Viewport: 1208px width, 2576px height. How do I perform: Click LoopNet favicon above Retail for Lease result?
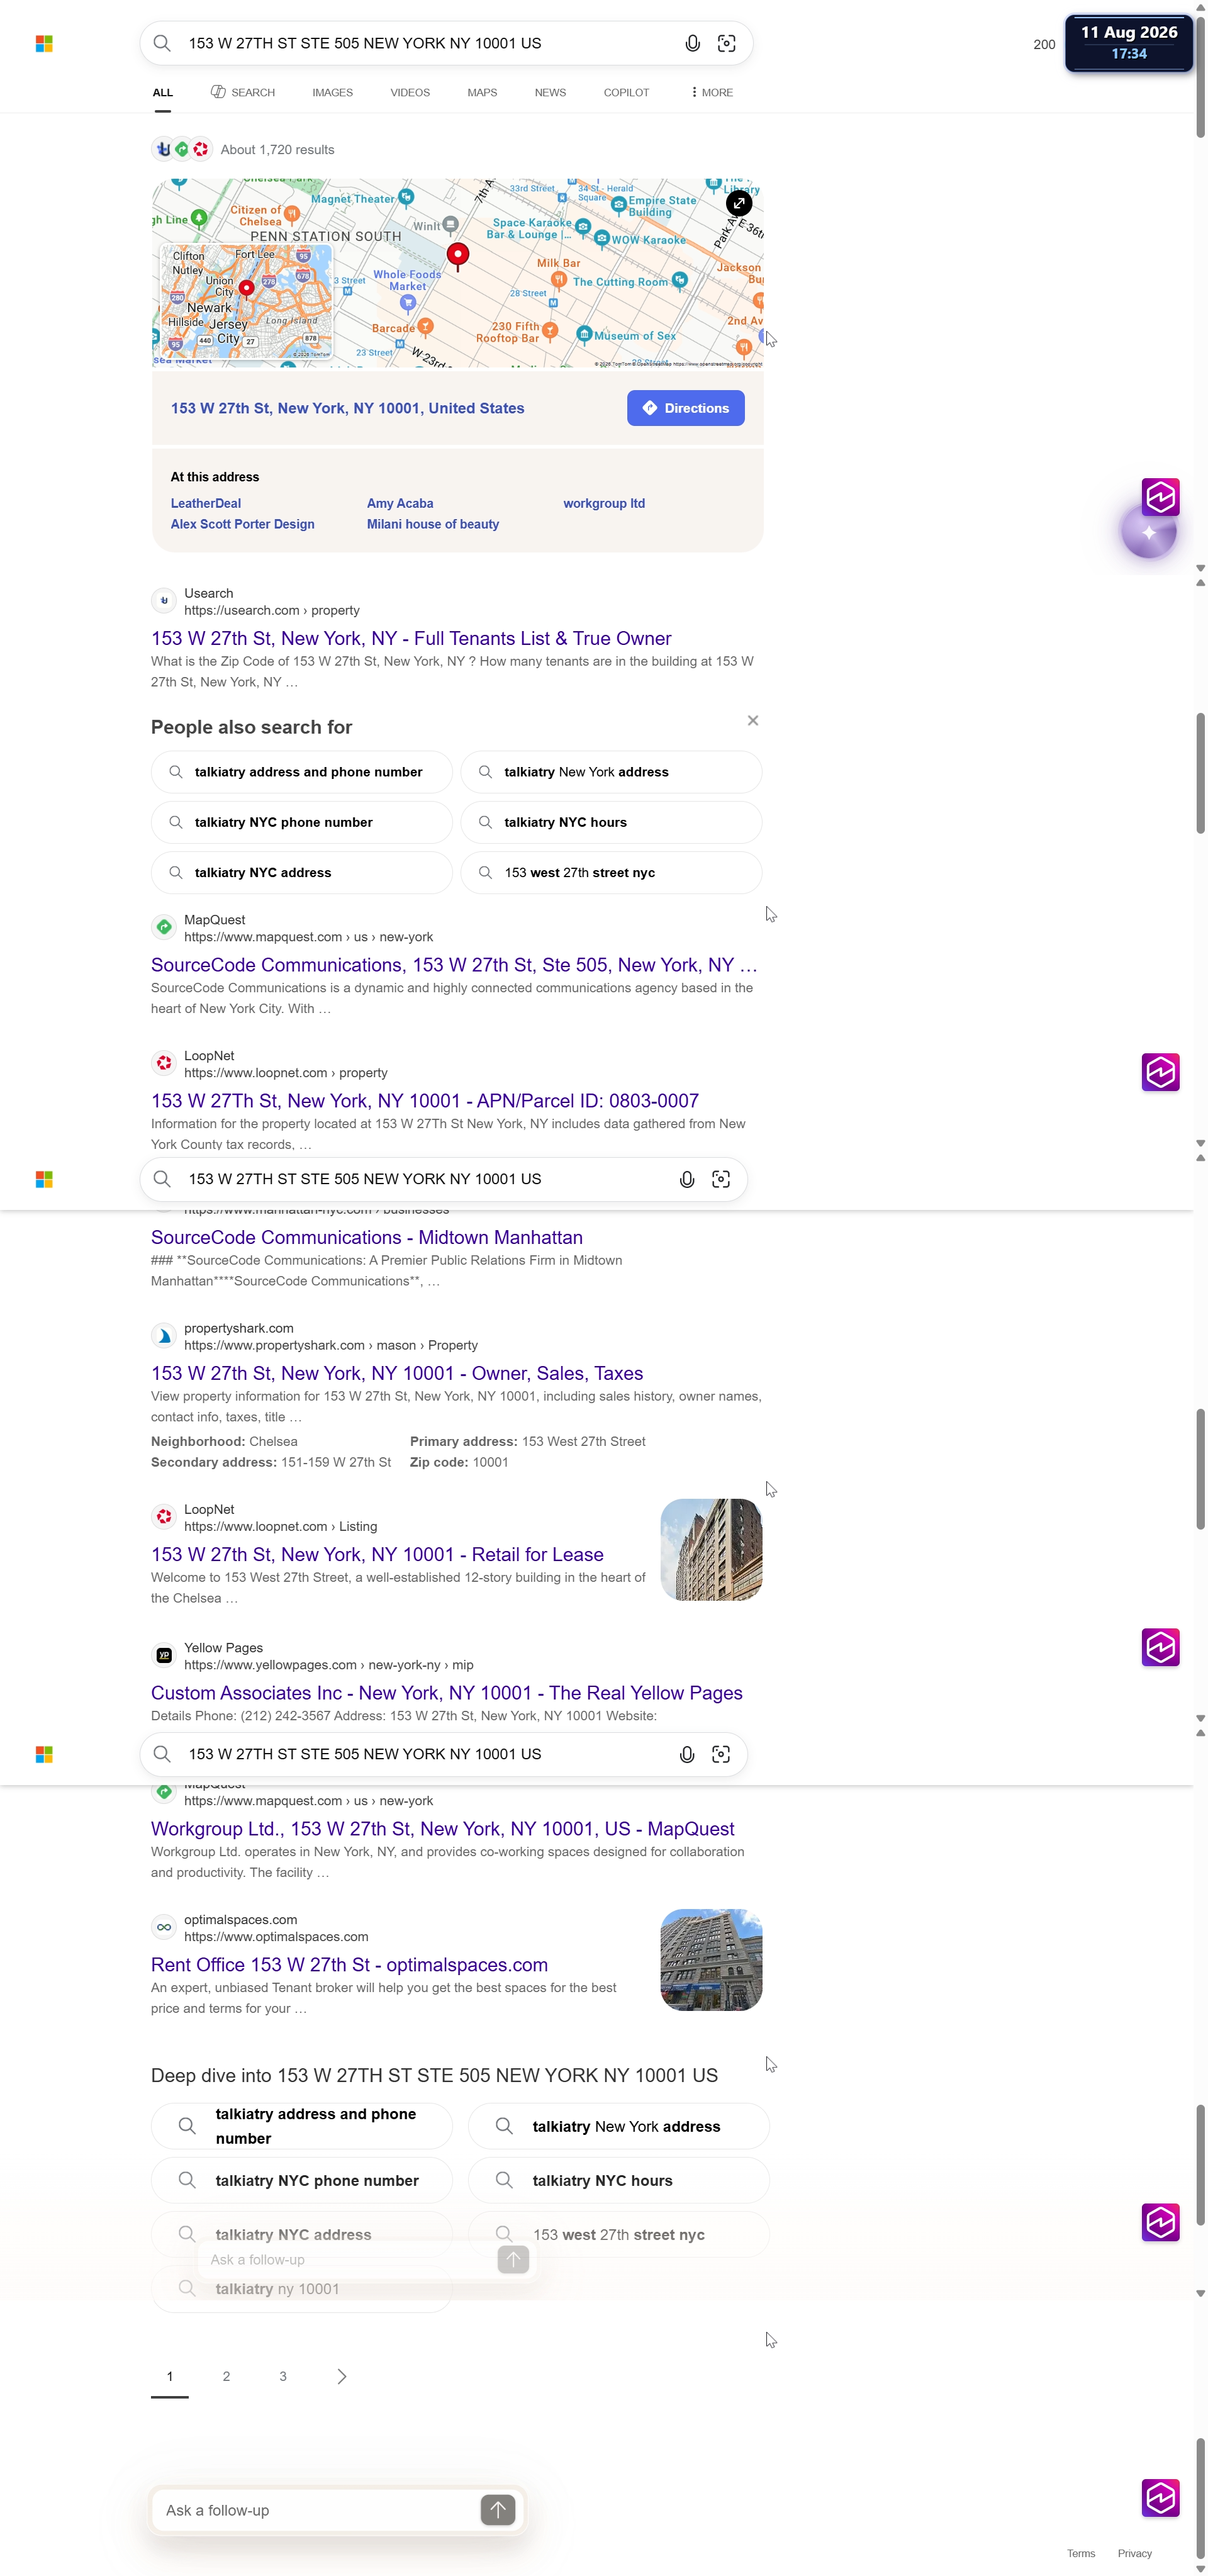tap(164, 1517)
